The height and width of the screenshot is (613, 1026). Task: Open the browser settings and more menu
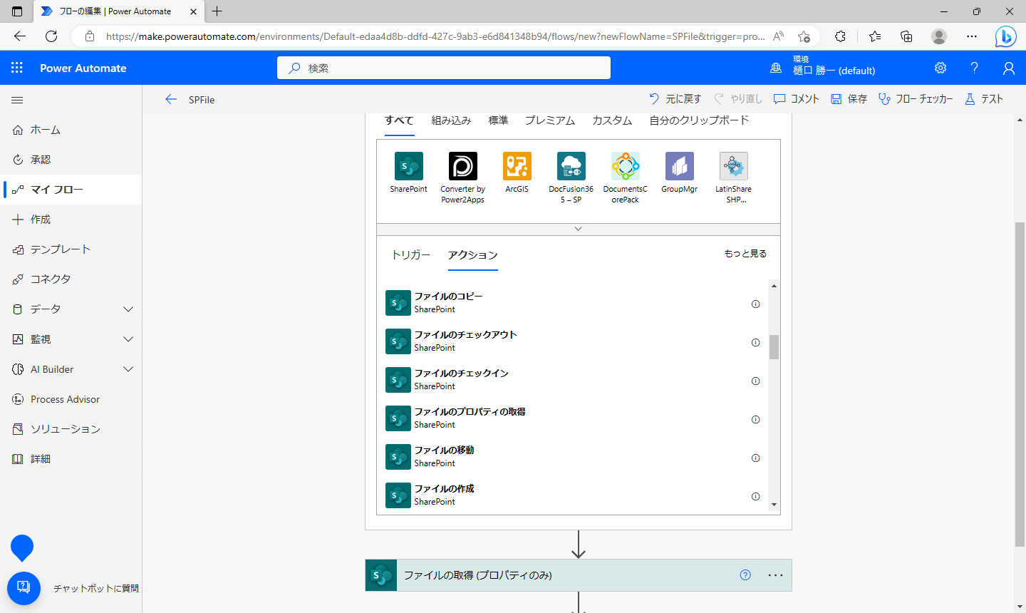pos(972,36)
